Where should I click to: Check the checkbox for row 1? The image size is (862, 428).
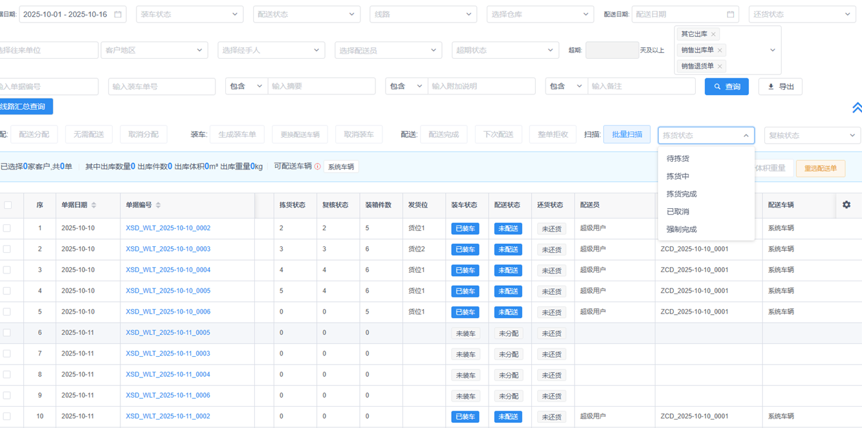[x=7, y=228]
